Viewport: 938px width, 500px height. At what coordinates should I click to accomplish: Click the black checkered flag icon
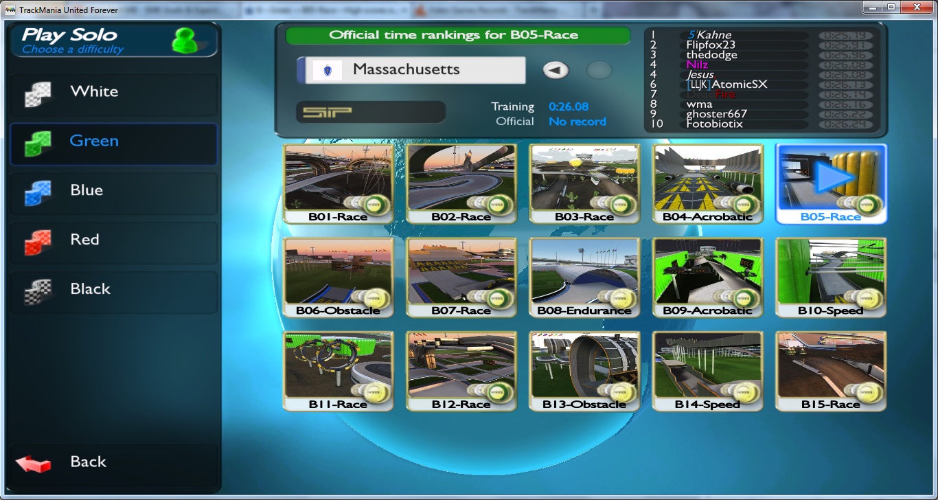tap(37, 291)
